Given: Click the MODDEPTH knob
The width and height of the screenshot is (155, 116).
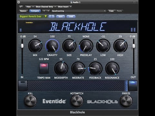Looking at the screenshot, I should pyautogui.click(x=61, y=68).
